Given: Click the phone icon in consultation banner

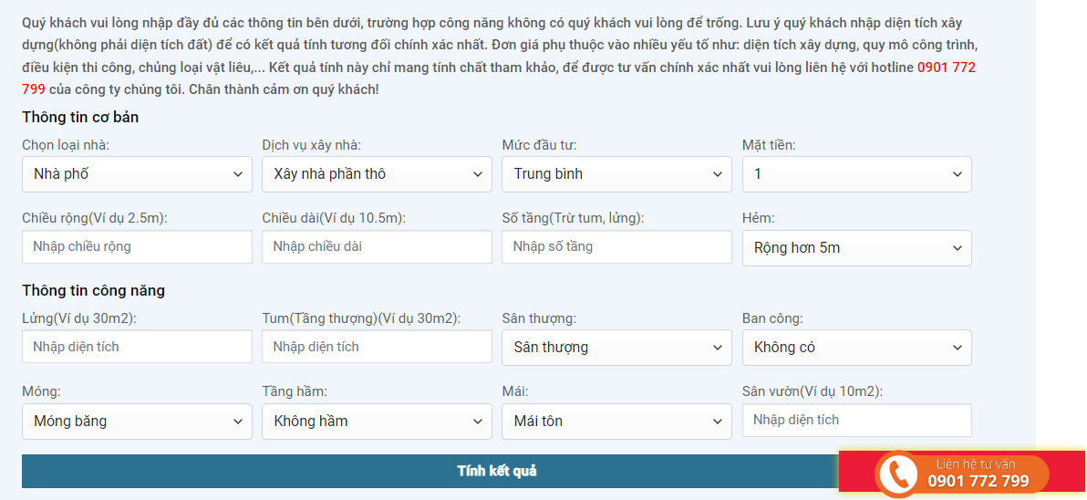Looking at the screenshot, I should 900,474.
